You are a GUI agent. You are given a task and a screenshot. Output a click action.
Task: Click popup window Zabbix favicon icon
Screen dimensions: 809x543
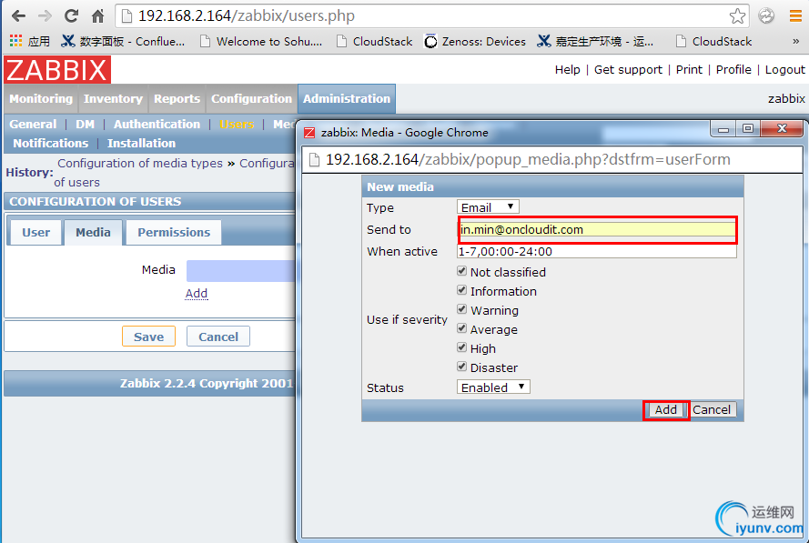click(x=309, y=133)
